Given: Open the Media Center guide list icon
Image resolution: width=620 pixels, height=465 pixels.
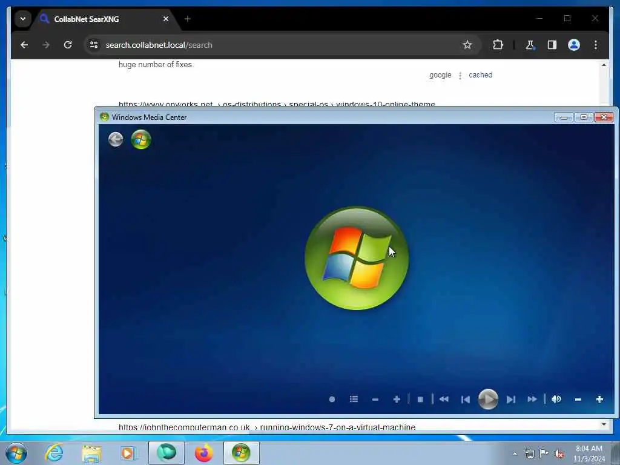Looking at the screenshot, I should (354, 400).
